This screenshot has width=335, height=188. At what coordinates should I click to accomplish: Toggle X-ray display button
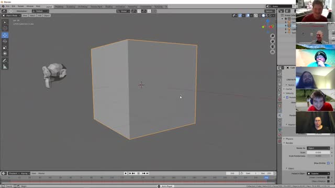[x=256, y=16]
